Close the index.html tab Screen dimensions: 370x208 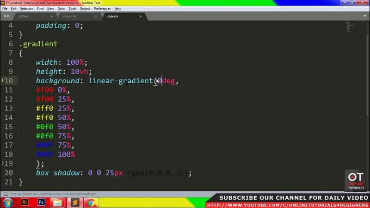tap(96, 16)
